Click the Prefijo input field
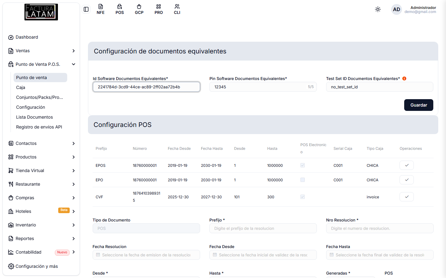446x278 pixels. tap(263, 228)
